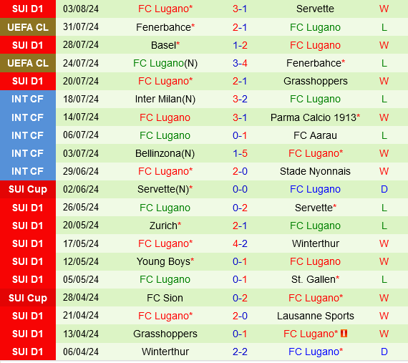Click the UEFA CL label dated 24/07/24
408x363 pixels.
tap(28, 63)
